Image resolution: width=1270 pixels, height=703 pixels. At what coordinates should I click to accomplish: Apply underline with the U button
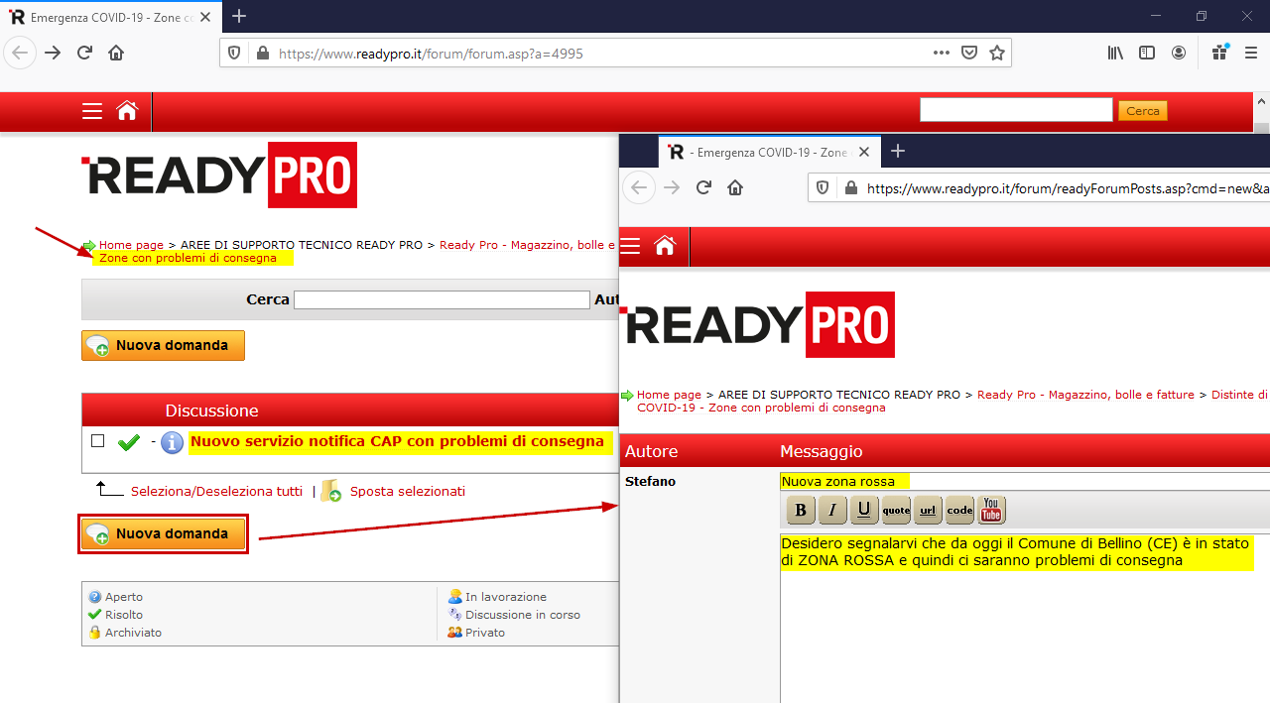point(864,510)
